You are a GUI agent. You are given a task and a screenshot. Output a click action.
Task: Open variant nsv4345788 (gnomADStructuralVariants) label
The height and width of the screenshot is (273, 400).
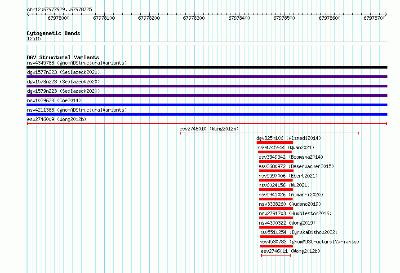[77, 63]
